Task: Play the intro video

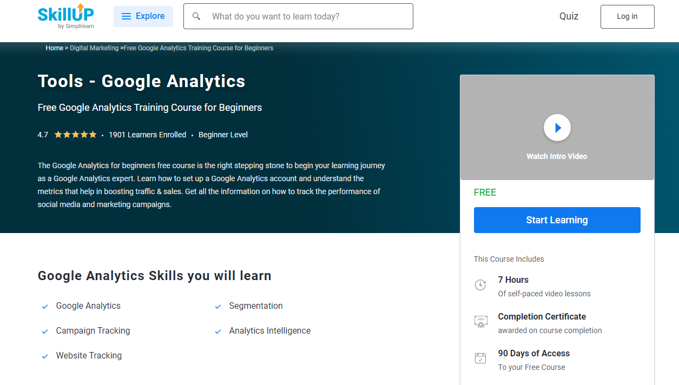Action: pyautogui.click(x=557, y=128)
